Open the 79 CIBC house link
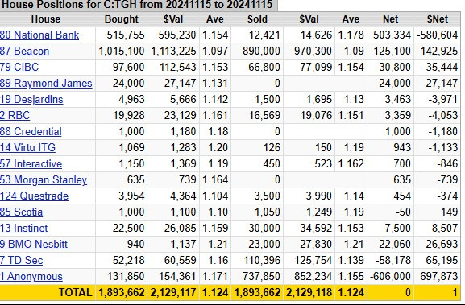Image resolution: width=465 pixels, height=305 pixels. (19, 67)
